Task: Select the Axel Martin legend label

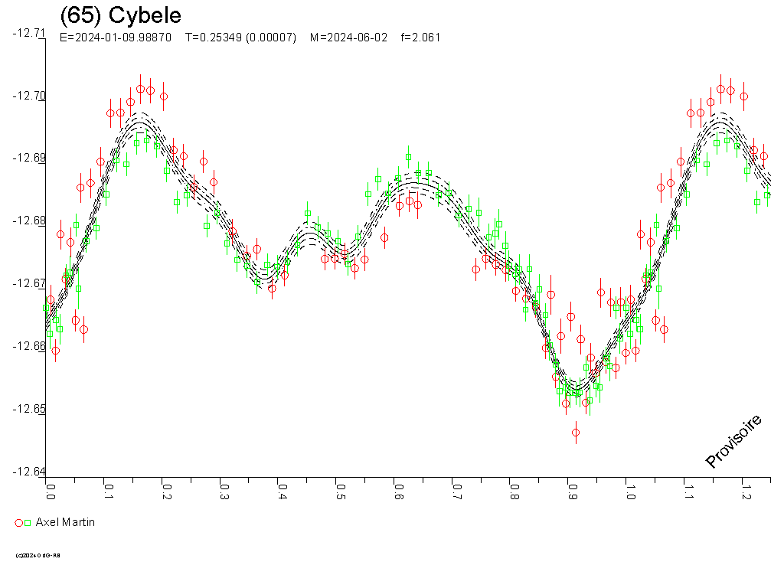Action: [x=65, y=522]
